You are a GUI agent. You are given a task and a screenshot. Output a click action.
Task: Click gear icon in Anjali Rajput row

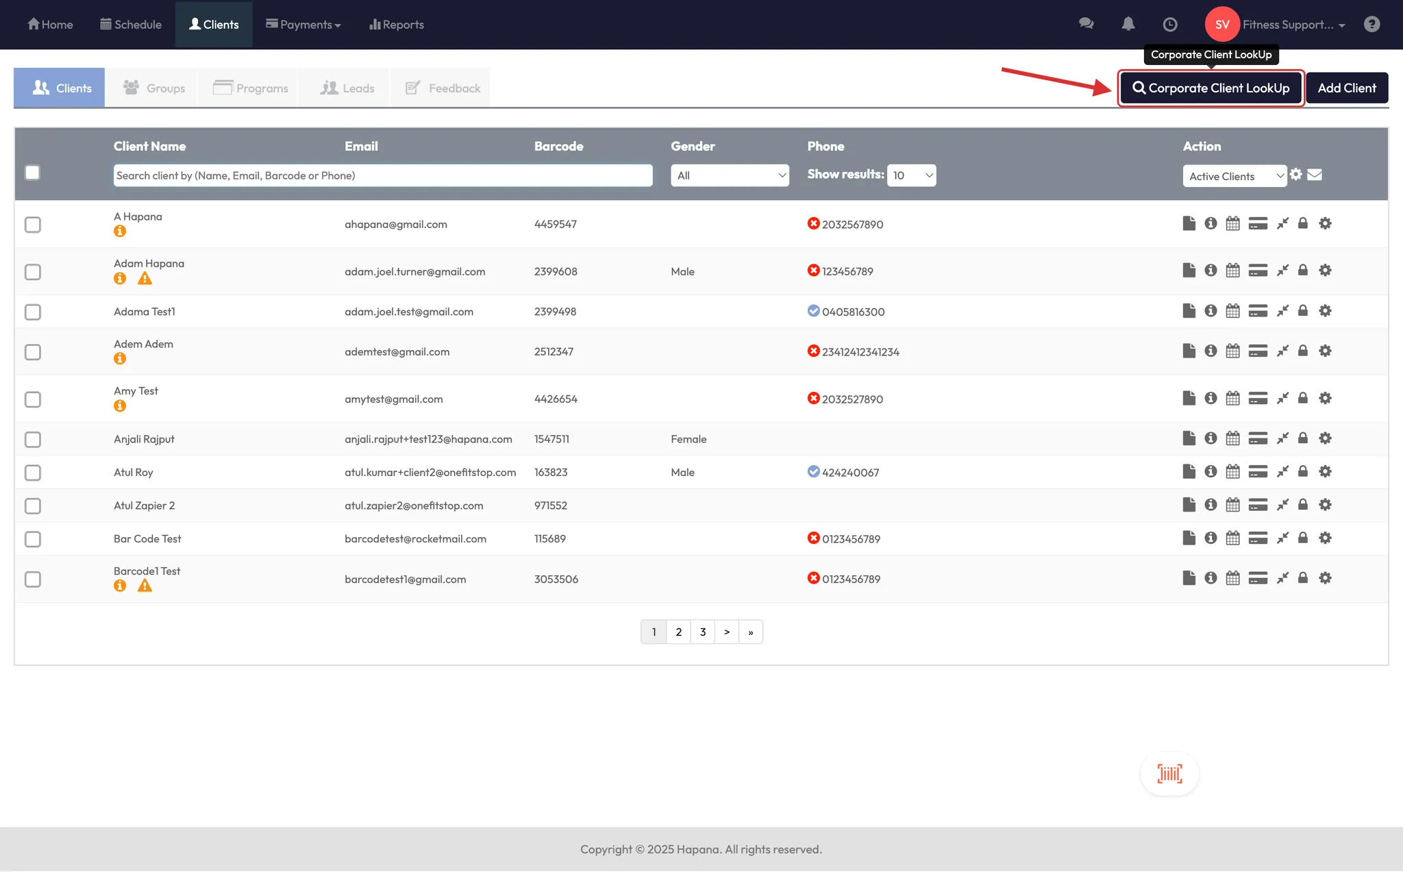1325,438
